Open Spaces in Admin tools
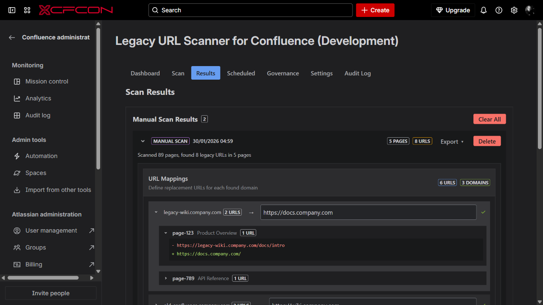 [36, 173]
